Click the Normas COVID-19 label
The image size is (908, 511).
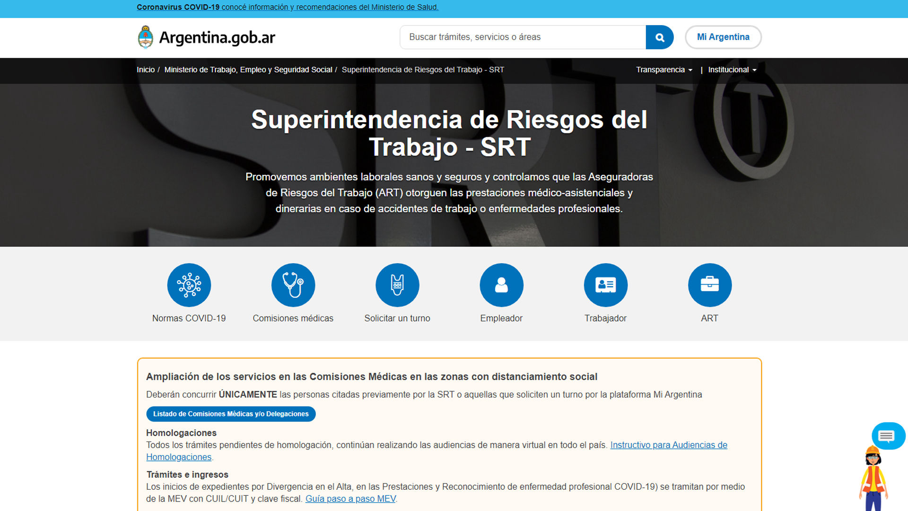189,318
